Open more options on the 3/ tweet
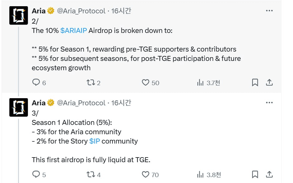 coord(269,103)
